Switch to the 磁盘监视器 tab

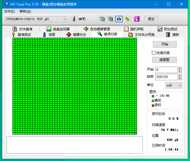[58, 29]
